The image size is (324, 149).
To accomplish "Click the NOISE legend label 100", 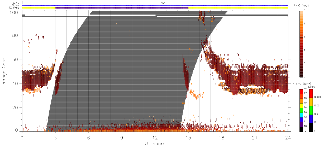I will [316, 114].
